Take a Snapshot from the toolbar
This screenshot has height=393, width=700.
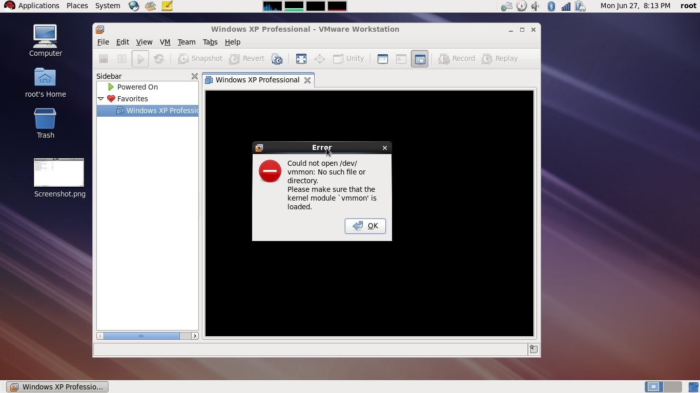click(200, 59)
